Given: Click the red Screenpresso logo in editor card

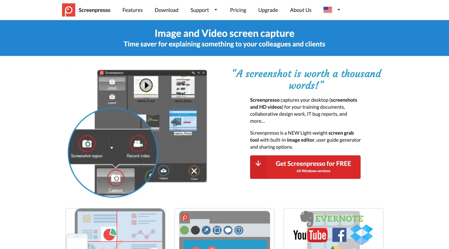Looking at the screenshot, I should (x=185, y=217).
